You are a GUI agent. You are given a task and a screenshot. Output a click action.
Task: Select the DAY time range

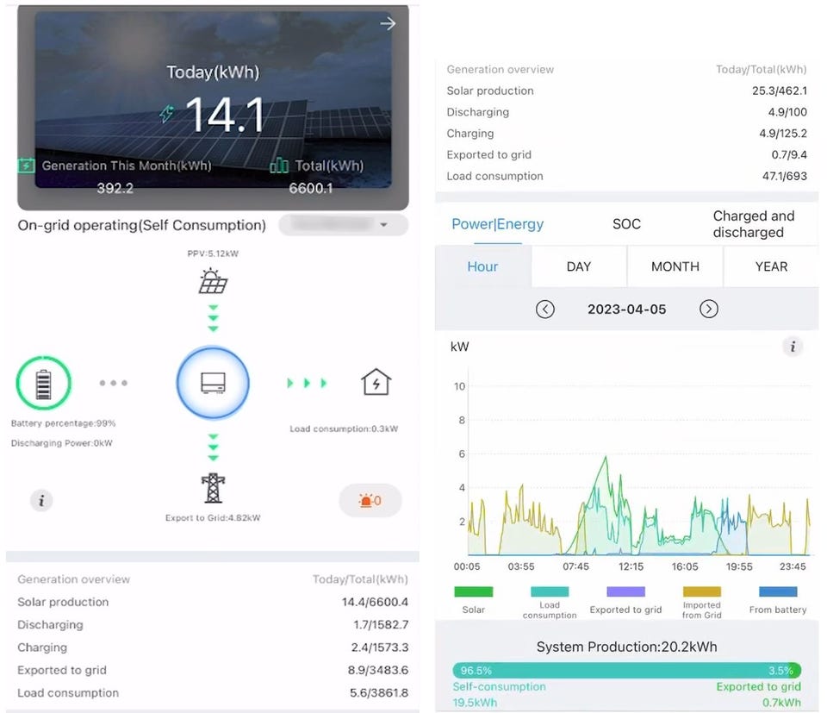[x=579, y=266]
